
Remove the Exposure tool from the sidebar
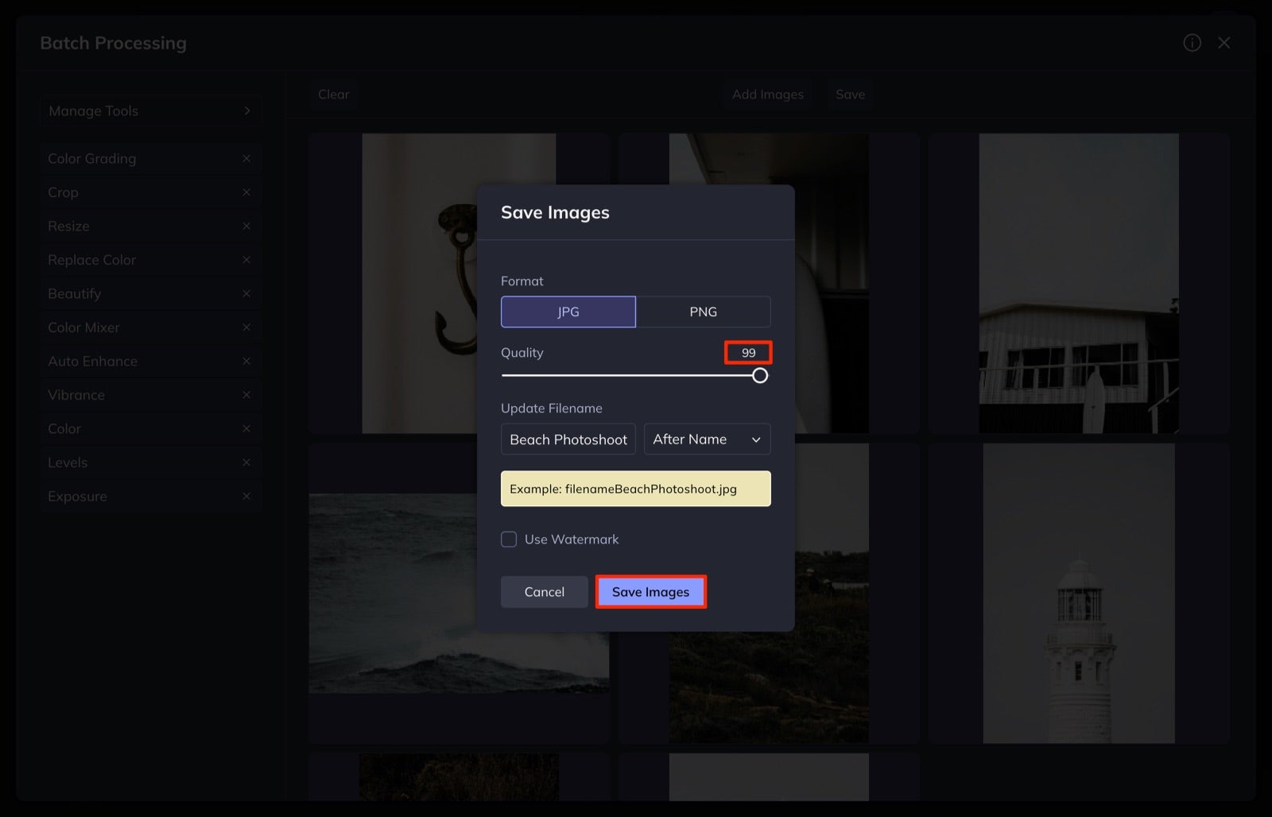tap(246, 496)
